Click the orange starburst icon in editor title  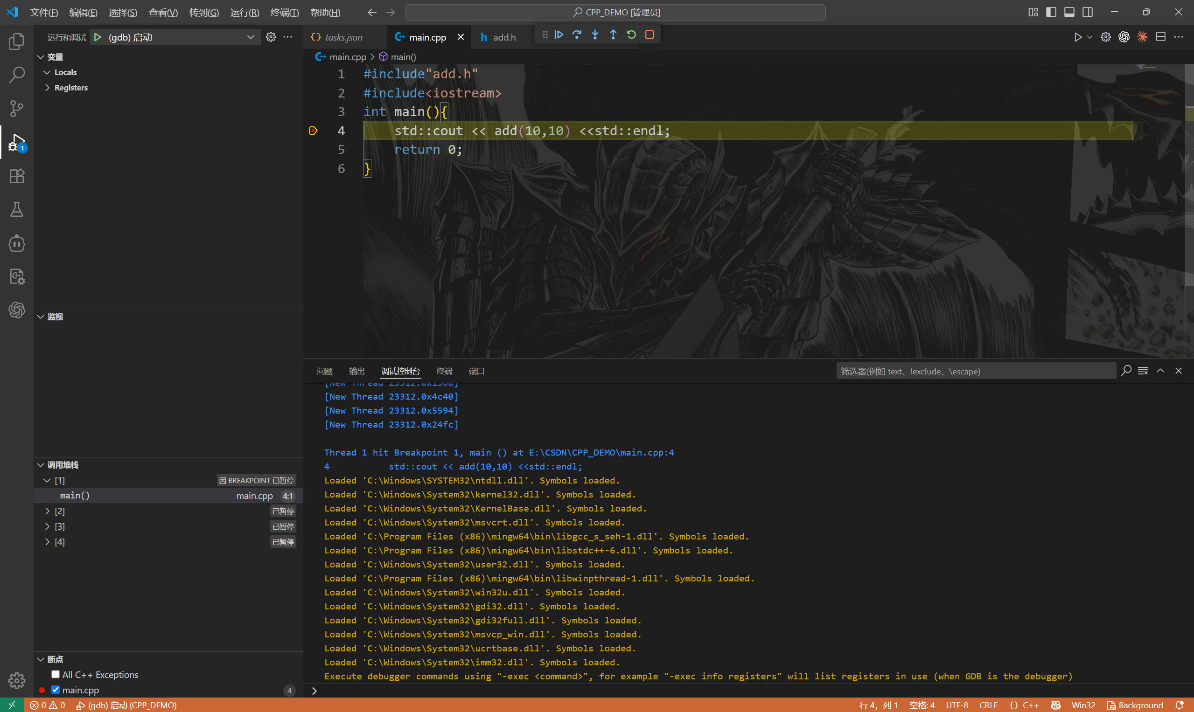coord(1142,37)
